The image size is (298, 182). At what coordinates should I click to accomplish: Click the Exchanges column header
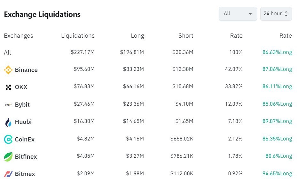pyautogui.click(x=19, y=36)
